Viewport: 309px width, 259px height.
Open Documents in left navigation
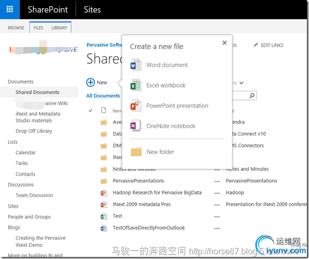pyautogui.click(x=21, y=81)
